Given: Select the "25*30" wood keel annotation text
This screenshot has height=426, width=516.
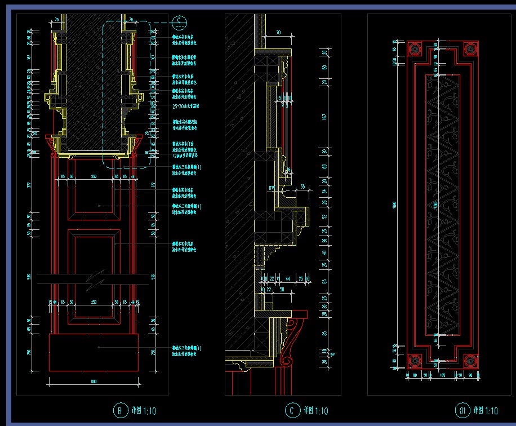Looking at the screenshot, I should (185, 106).
